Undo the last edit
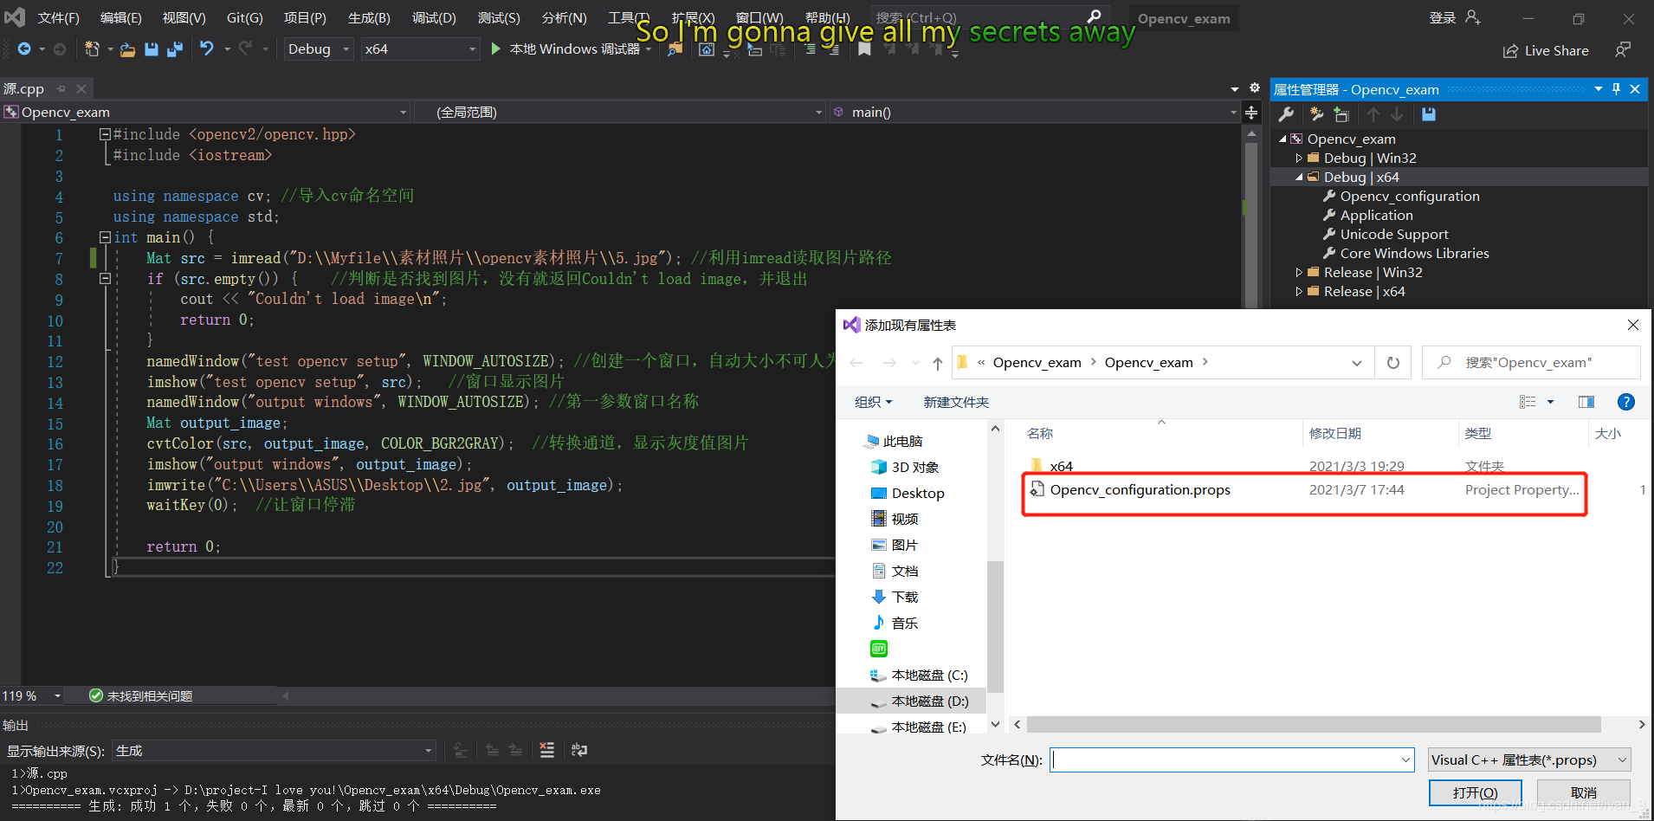Image resolution: width=1654 pixels, height=821 pixels. [207, 49]
